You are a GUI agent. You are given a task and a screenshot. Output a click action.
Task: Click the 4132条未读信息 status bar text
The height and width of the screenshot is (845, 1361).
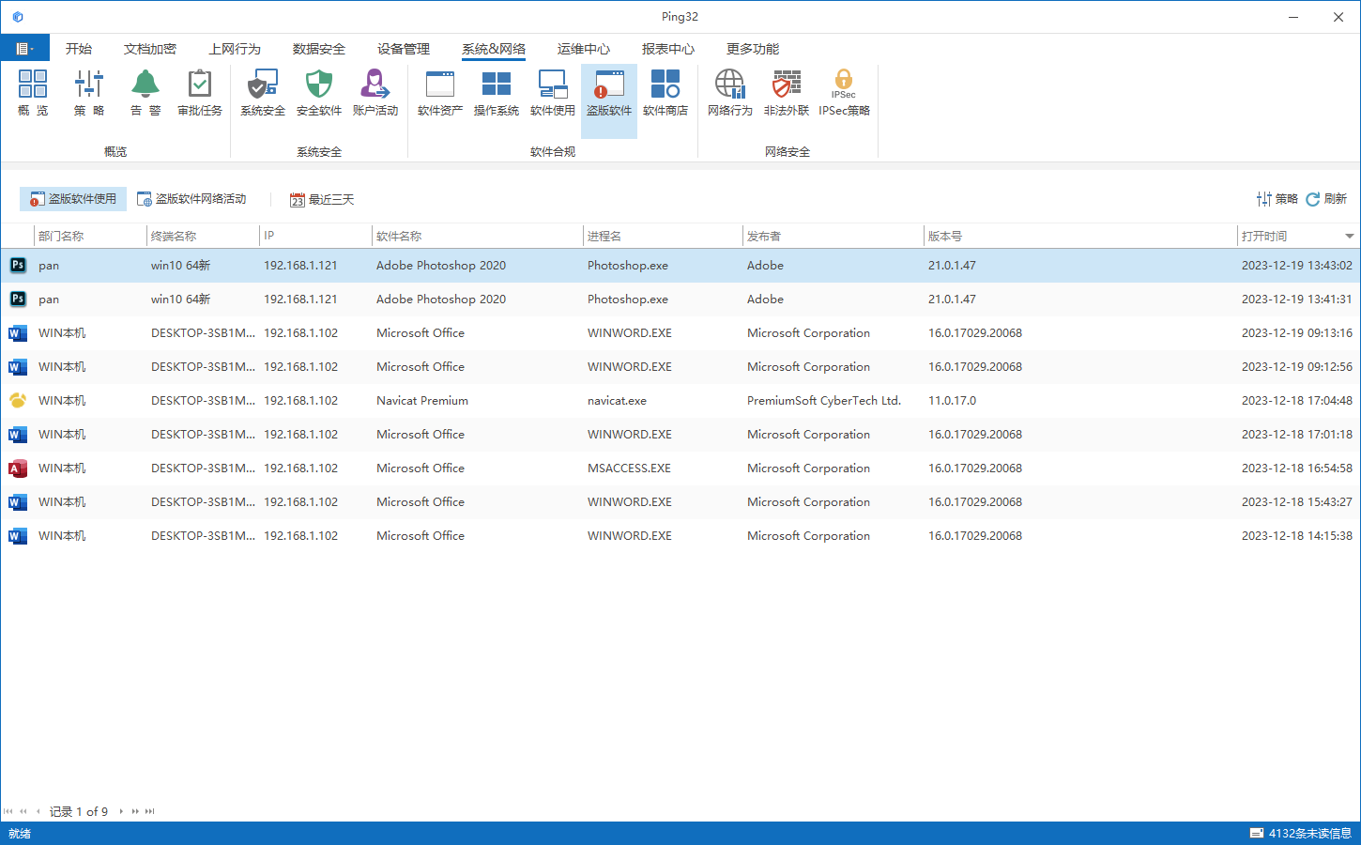tap(1310, 833)
